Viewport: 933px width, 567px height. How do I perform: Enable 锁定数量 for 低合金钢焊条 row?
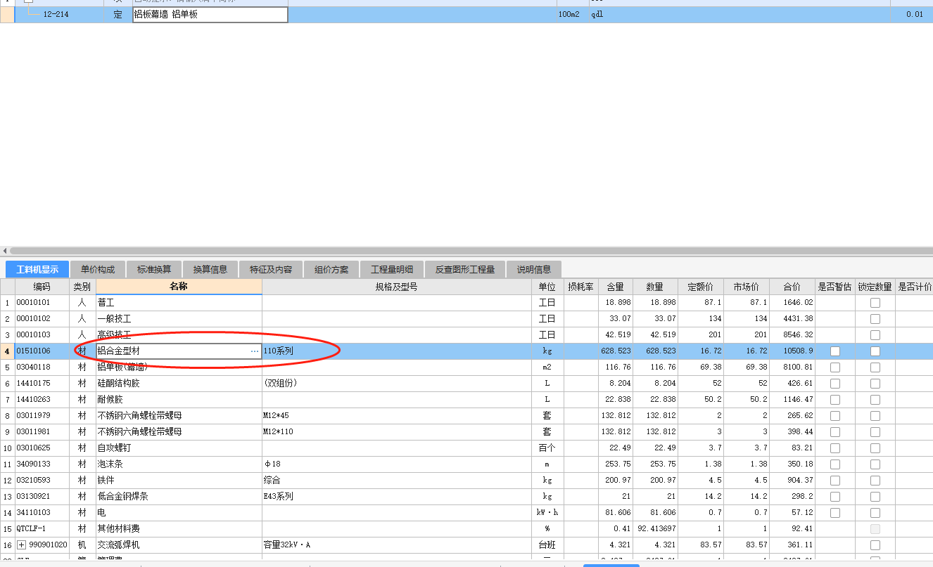point(875,497)
